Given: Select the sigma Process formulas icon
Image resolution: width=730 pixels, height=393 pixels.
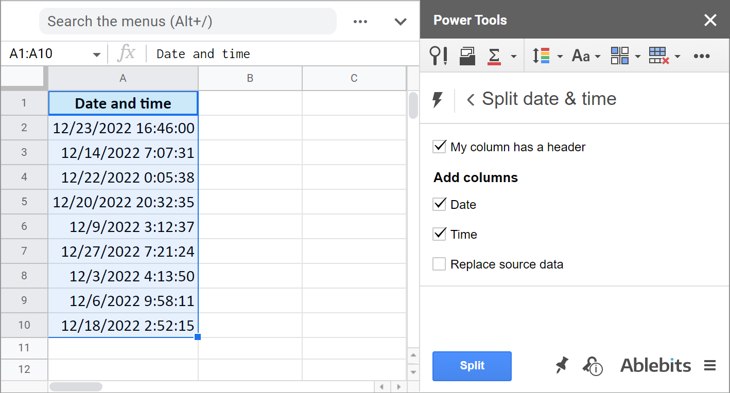Looking at the screenshot, I should point(494,56).
